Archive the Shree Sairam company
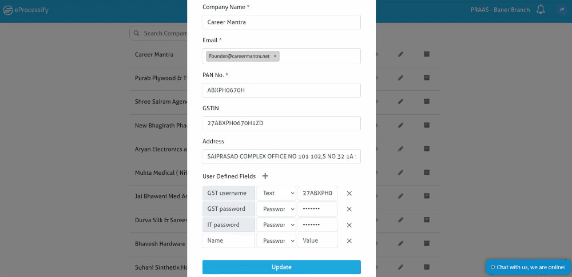Image resolution: width=572 pixels, height=277 pixels. (427, 101)
